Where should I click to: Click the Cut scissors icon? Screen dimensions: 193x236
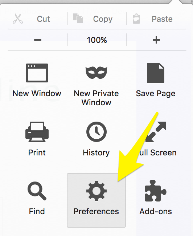coord(18,19)
